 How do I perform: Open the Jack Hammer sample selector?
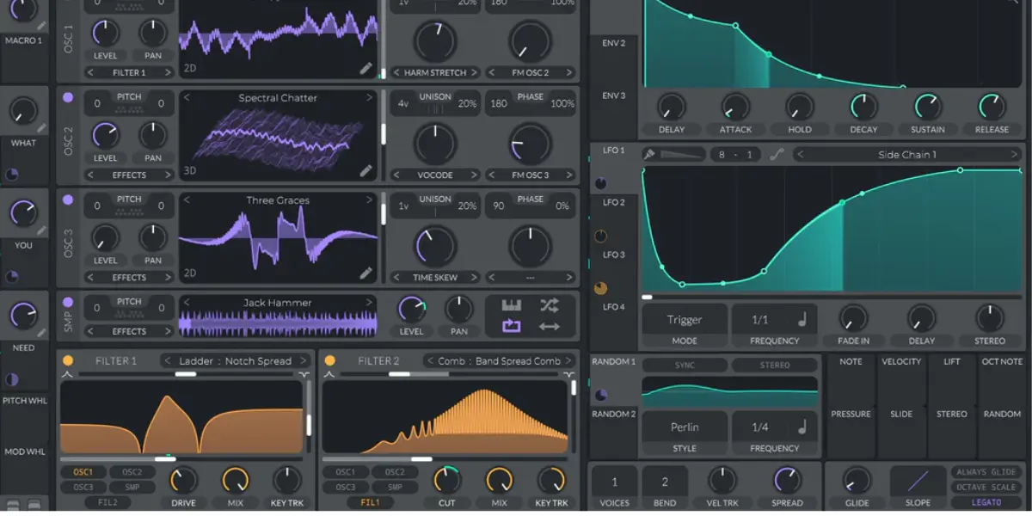point(278,303)
